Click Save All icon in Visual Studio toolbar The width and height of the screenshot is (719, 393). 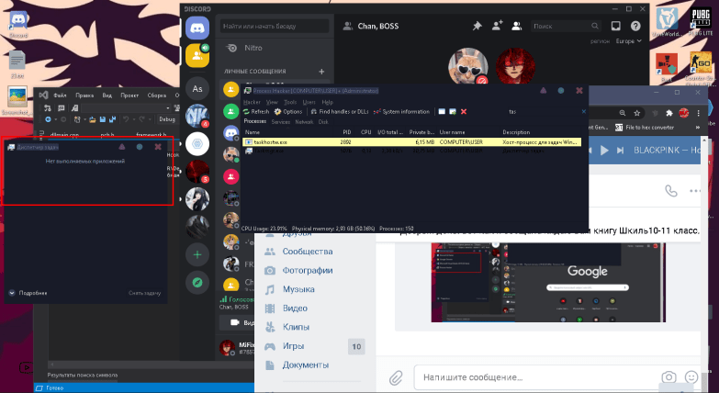[112, 119]
